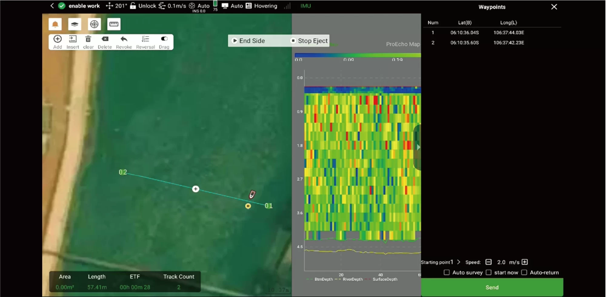Open the Hovering status icon
606x297 pixels.
[248, 6]
